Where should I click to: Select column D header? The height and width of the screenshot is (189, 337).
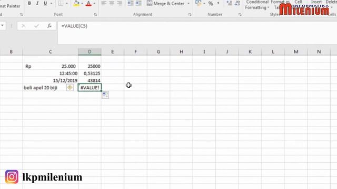tap(90, 51)
